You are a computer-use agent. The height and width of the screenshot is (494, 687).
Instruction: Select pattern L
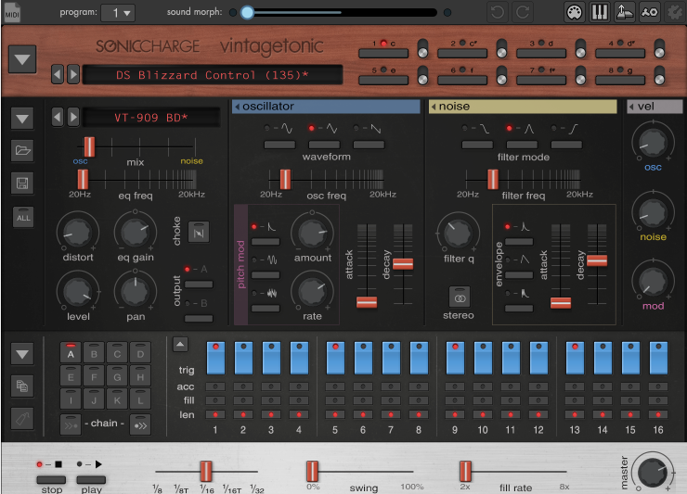coord(140,399)
